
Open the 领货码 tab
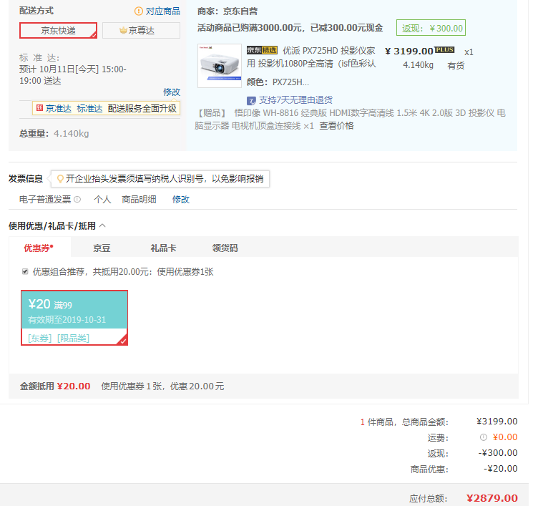[x=225, y=248]
